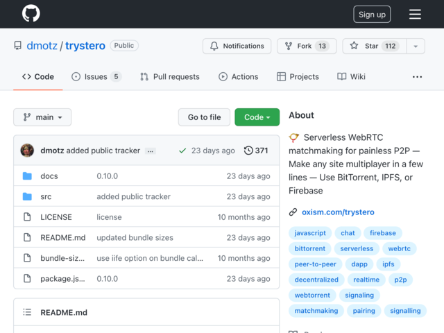Open the green Code clone dropdown
The image size is (444, 333).
tap(257, 117)
